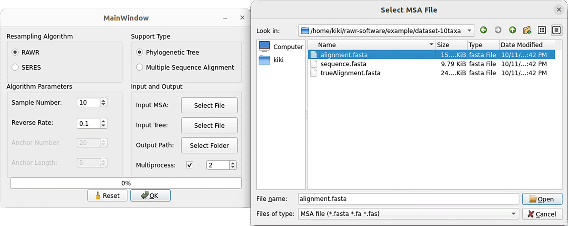
Task: Click file icon next to trueAlignment.fasta
Action: [x=314, y=73]
